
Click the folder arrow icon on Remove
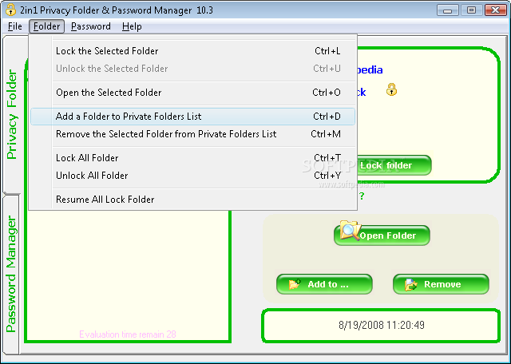point(411,284)
